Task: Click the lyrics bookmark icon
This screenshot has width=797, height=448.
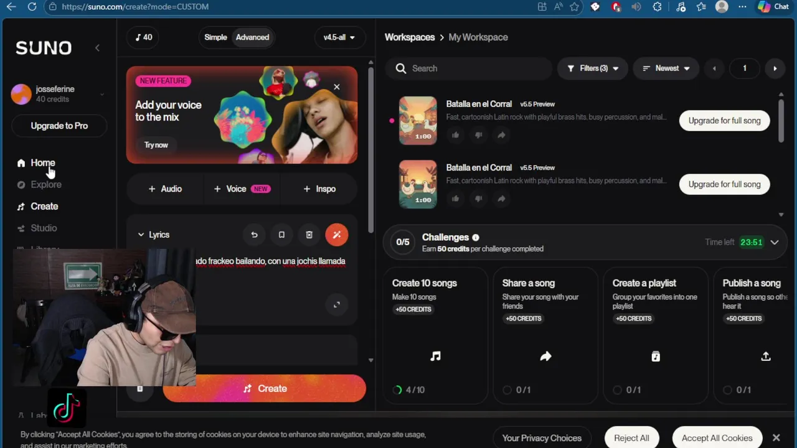Action: [x=281, y=235]
